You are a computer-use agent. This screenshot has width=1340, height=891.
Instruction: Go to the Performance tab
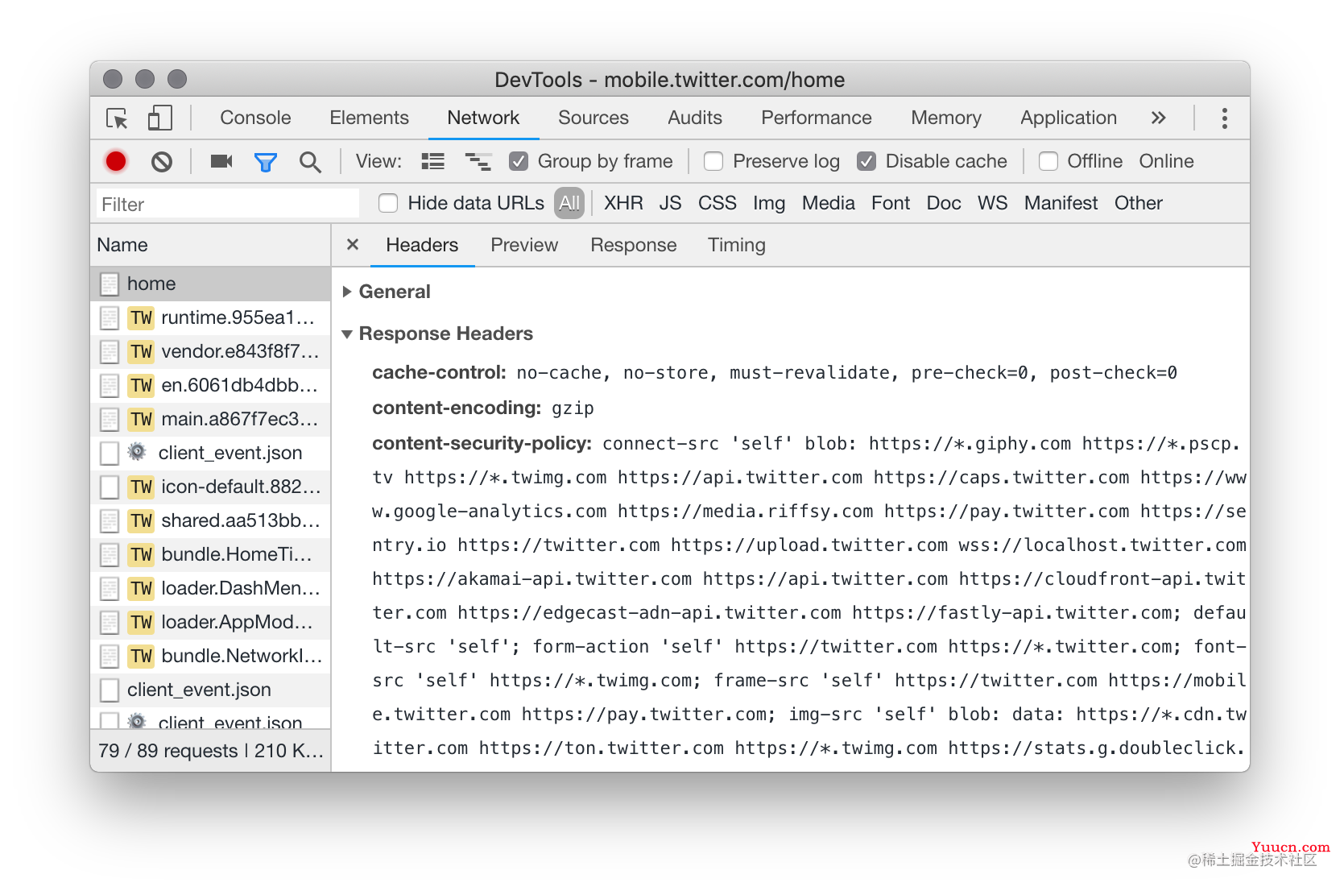pyautogui.click(x=817, y=118)
